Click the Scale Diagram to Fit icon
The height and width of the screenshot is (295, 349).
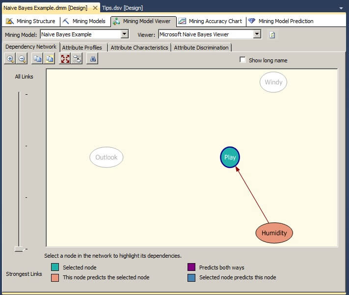65,59
